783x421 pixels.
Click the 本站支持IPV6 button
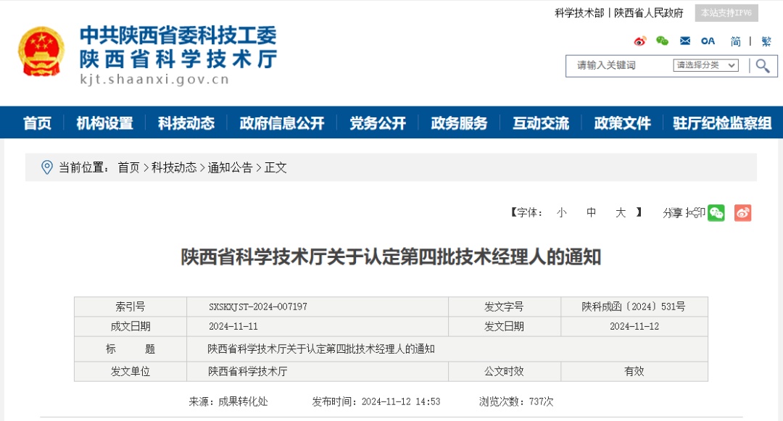(x=726, y=13)
